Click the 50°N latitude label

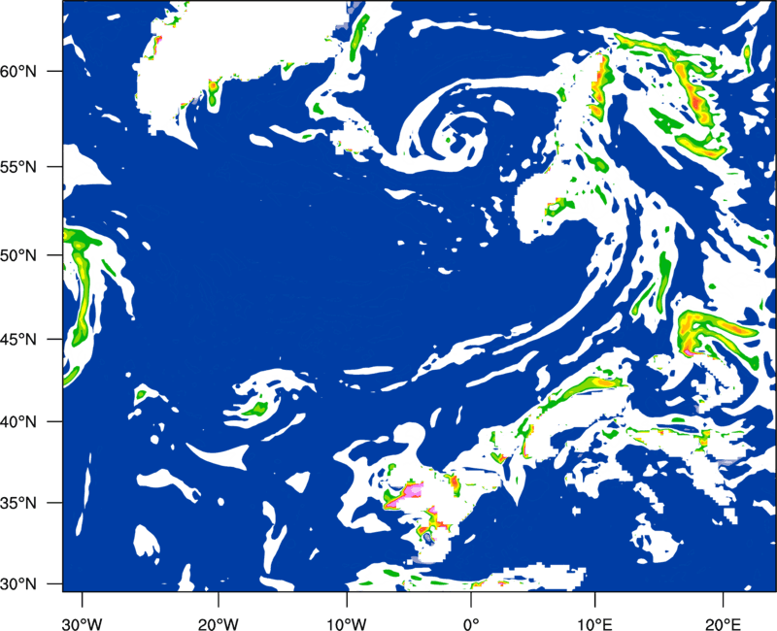click(x=18, y=255)
